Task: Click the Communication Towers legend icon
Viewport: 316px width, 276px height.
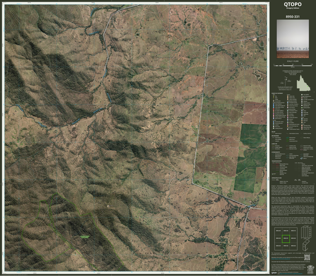Action: point(288,129)
